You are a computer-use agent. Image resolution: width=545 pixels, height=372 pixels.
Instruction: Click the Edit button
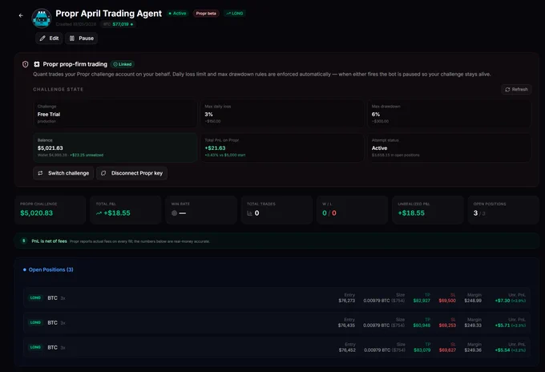tap(49, 38)
